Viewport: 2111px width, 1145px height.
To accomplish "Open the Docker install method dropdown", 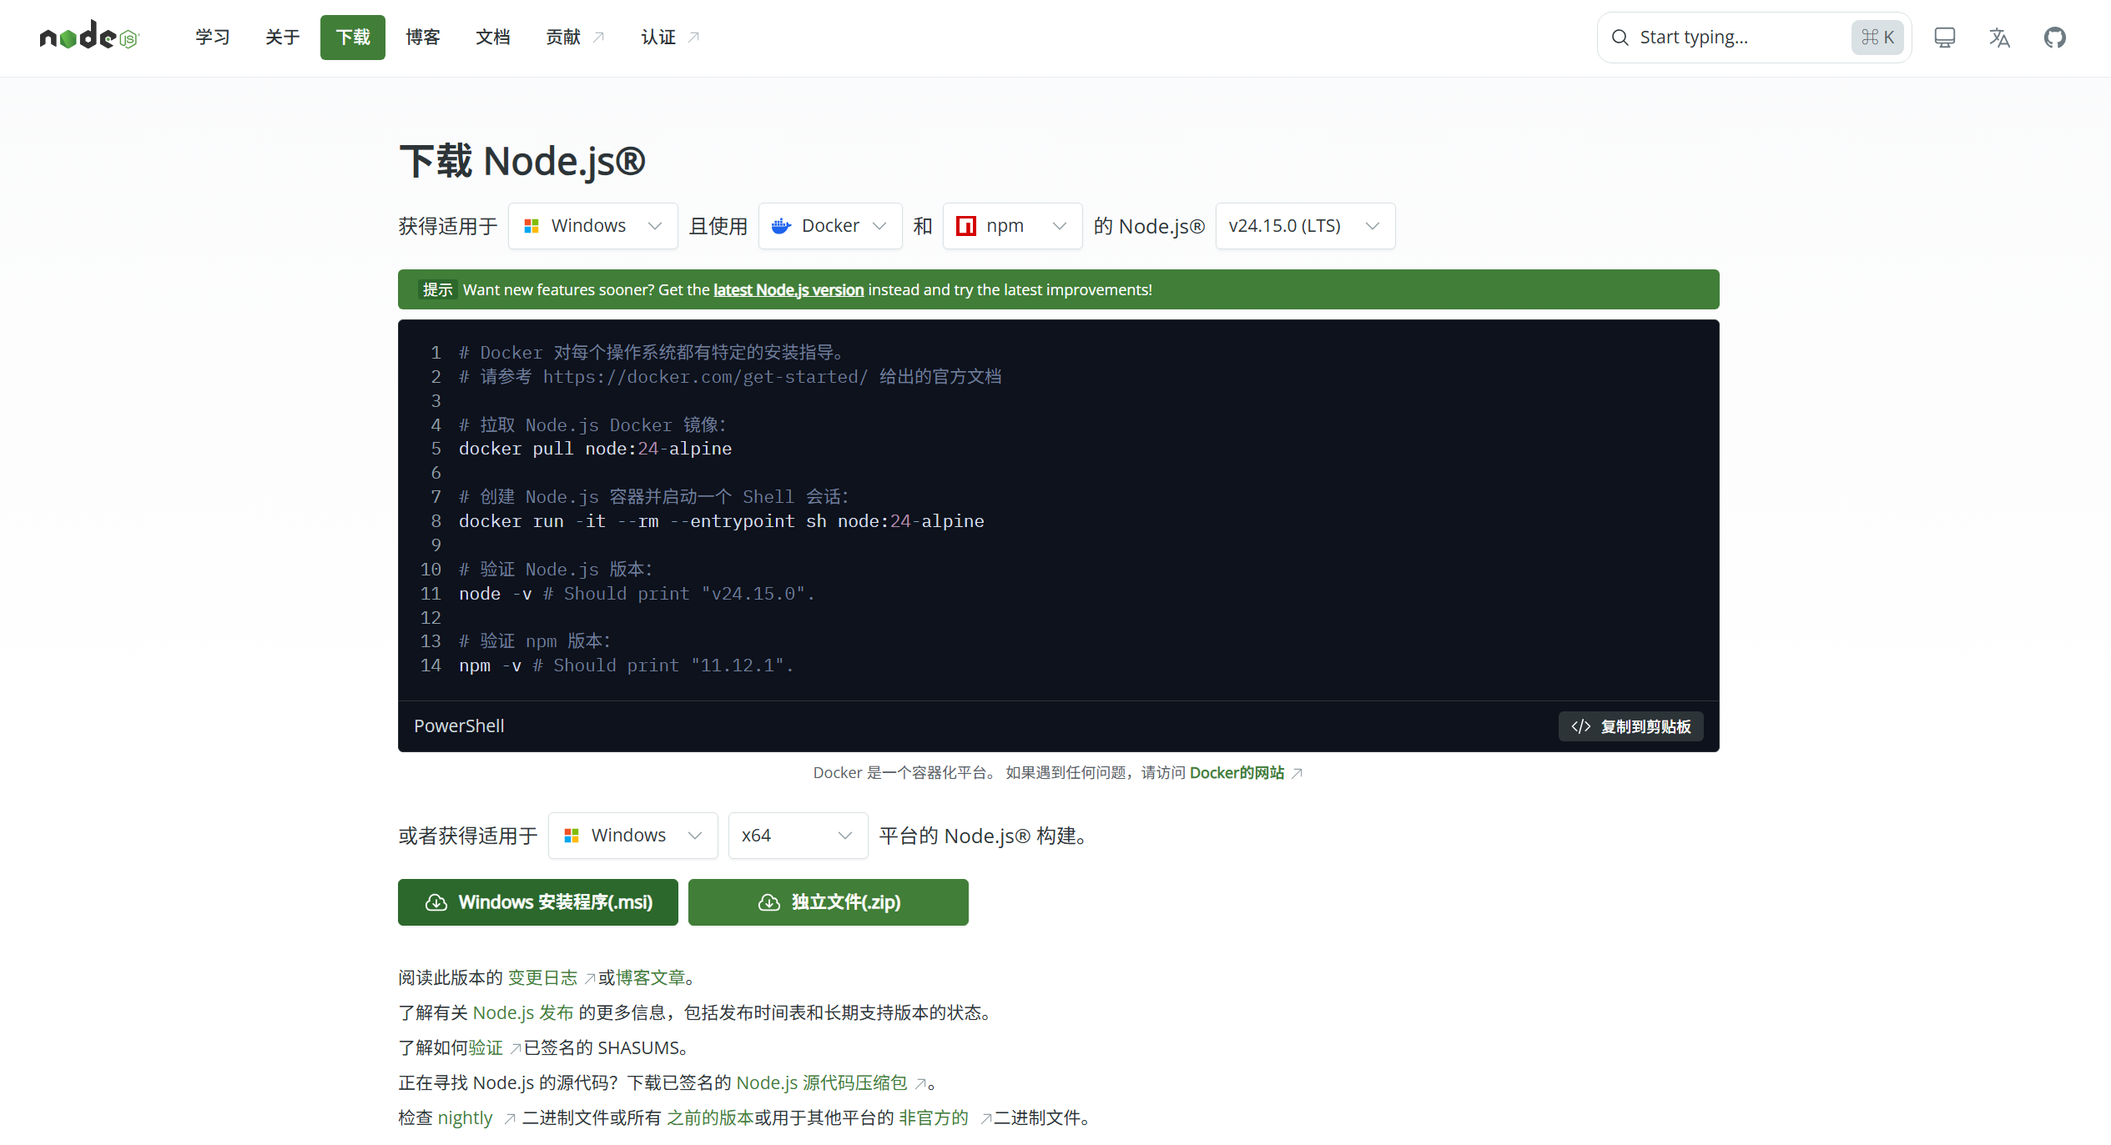I will pyautogui.click(x=829, y=226).
